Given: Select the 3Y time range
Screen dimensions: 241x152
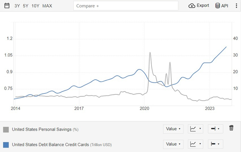Looking at the screenshot, I should pyautogui.click(x=17, y=6).
